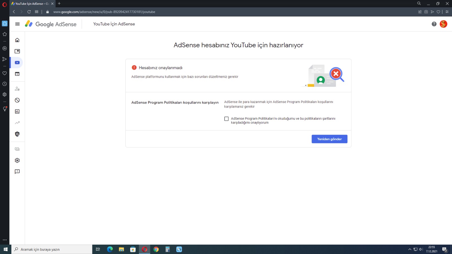The height and width of the screenshot is (254, 452).
Task: Launch Microsoft Edge from the taskbar
Action: point(110,249)
